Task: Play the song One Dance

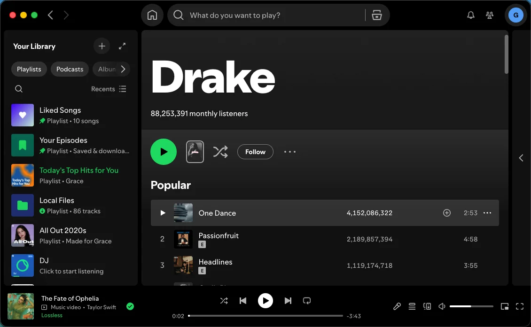Action: pos(163,213)
